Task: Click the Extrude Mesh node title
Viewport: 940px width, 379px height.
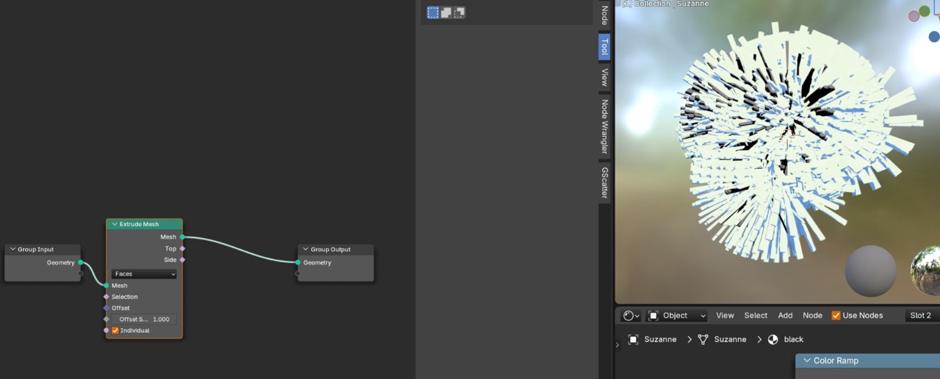Action: tap(140, 224)
